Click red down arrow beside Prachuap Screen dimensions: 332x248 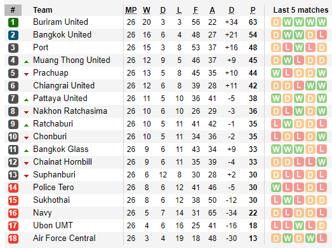(26, 74)
